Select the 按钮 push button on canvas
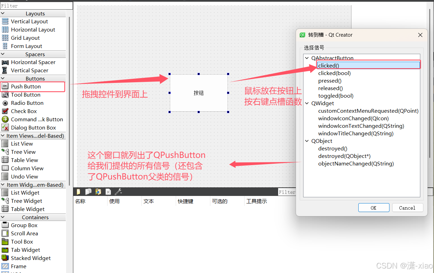The width and height of the screenshot is (434, 273). (x=199, y=93)
